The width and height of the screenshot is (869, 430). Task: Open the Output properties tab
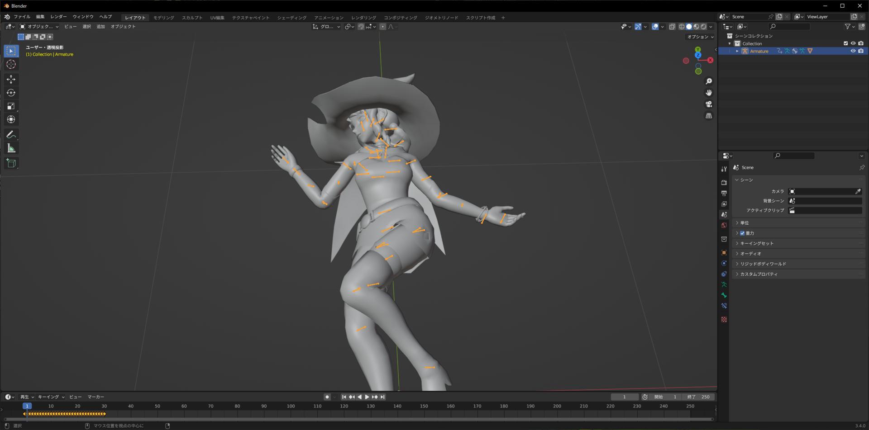(724, 193)
